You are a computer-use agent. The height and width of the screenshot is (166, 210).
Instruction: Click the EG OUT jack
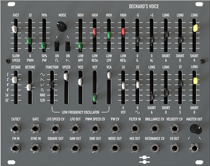pyautogui.click(x=174, y=148)
